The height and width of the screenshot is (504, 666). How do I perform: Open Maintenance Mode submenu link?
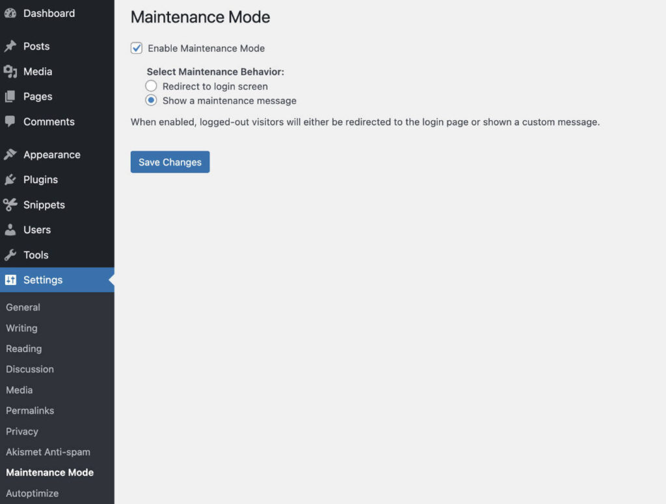[49, 472]
